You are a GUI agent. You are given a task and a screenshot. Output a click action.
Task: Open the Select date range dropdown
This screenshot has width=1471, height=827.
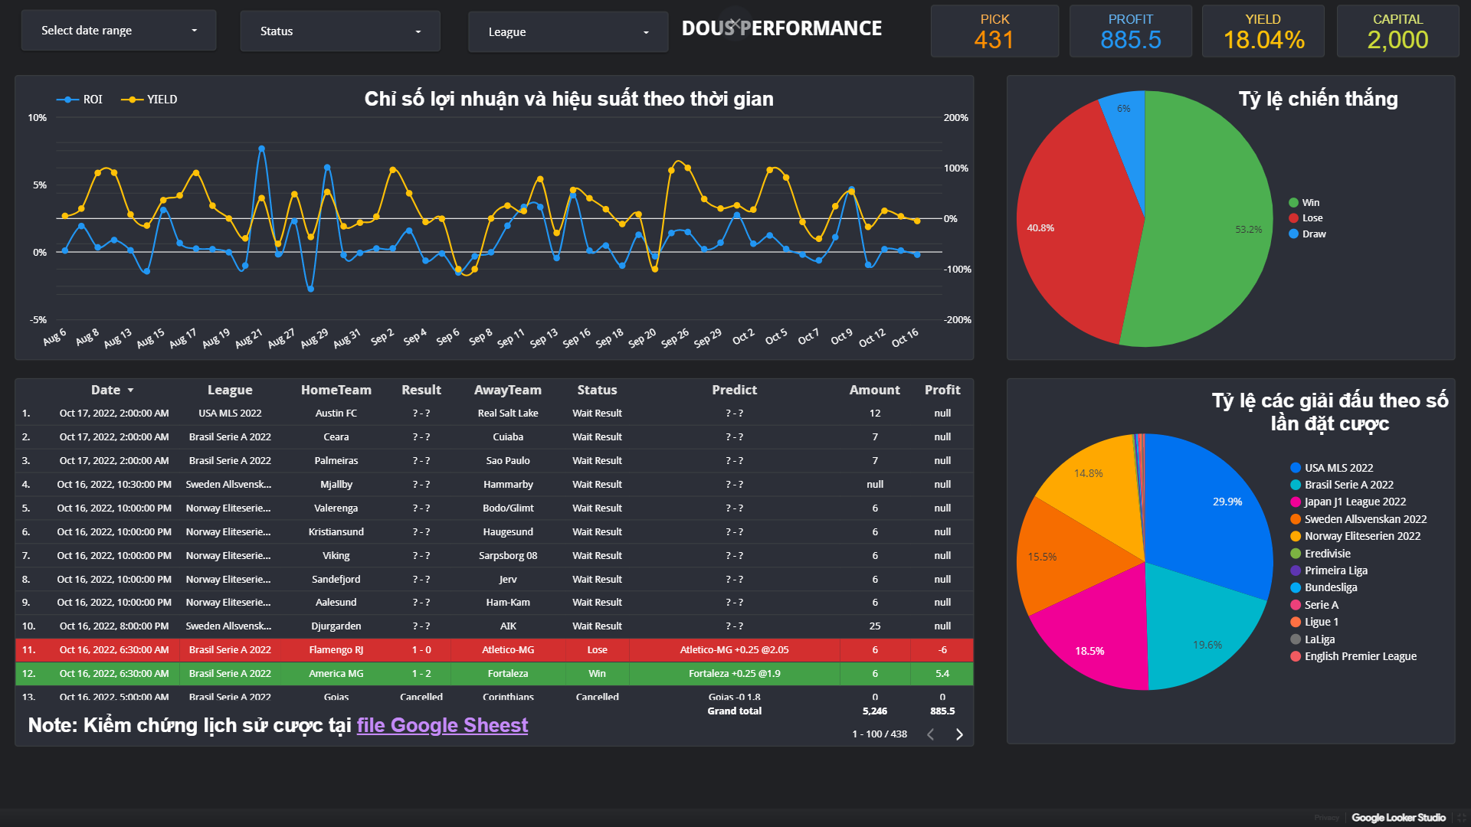click(x=119, y=31)
